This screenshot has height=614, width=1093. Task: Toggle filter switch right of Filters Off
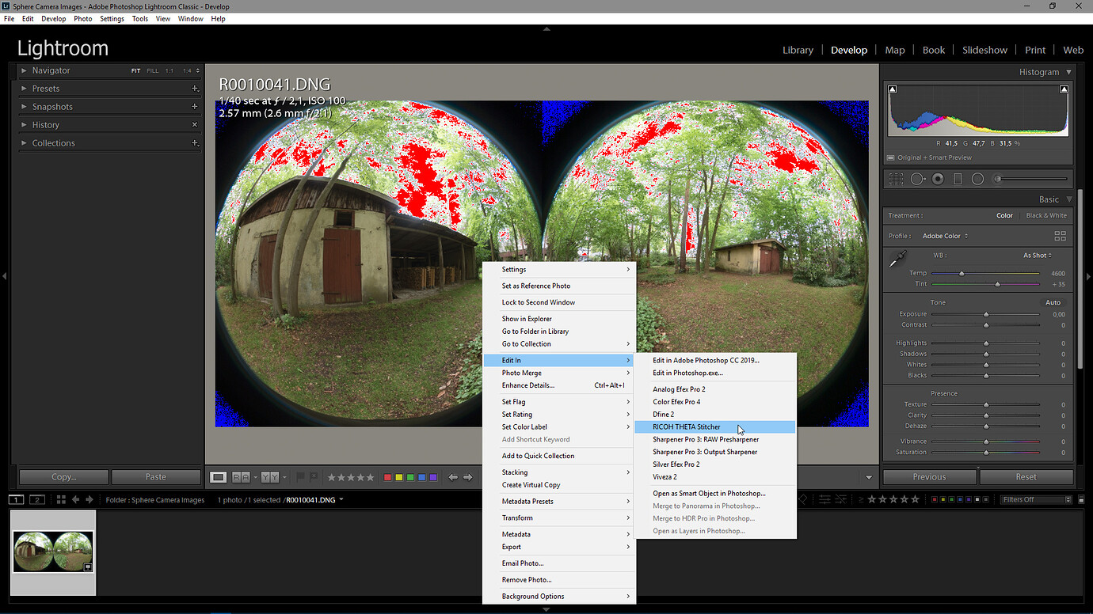(1081, 499)
